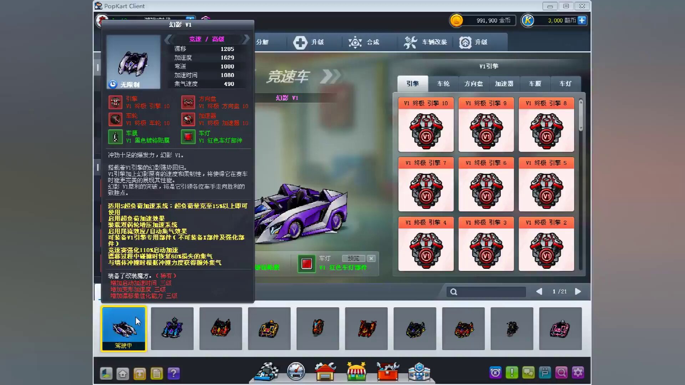The height and width of the screenshot is (385, 685).
Task: Open the gear settings icon at bottom right
Action: click(578, 373)
